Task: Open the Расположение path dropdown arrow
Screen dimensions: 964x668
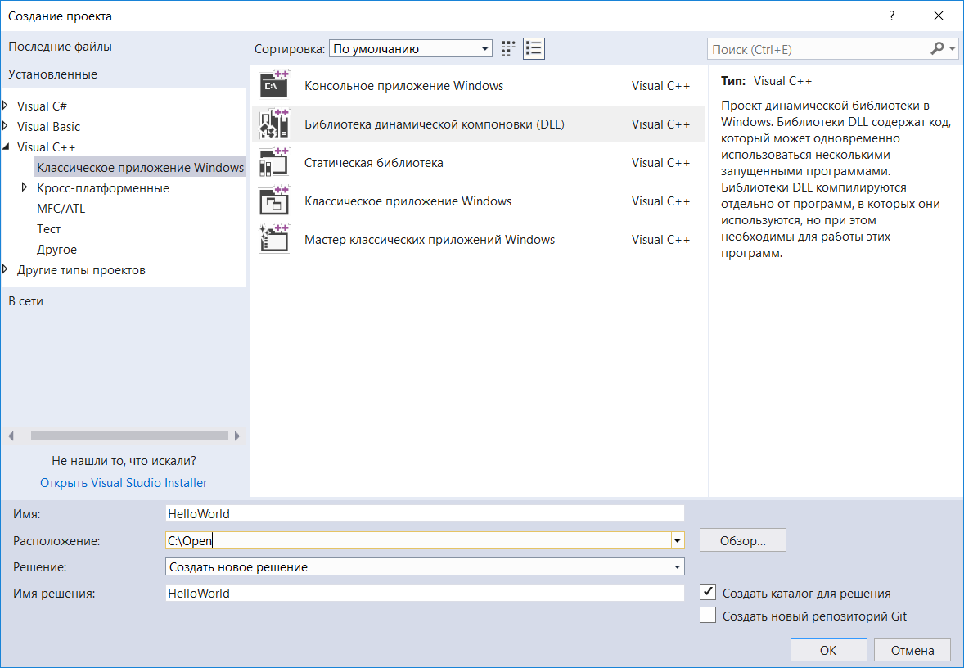Action: pos(677,540)
